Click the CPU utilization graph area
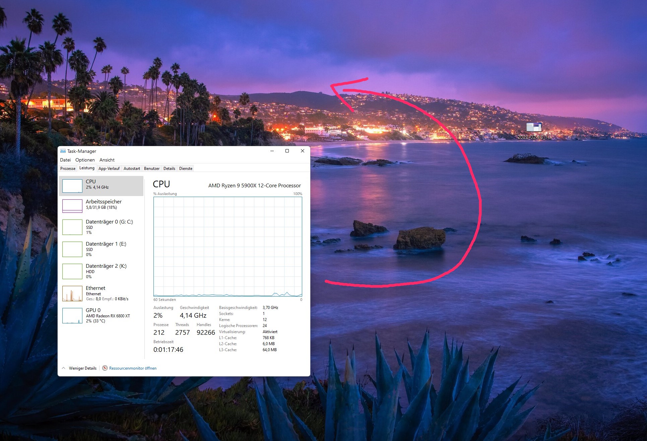The image size is (647, 441). coord(228,247)
